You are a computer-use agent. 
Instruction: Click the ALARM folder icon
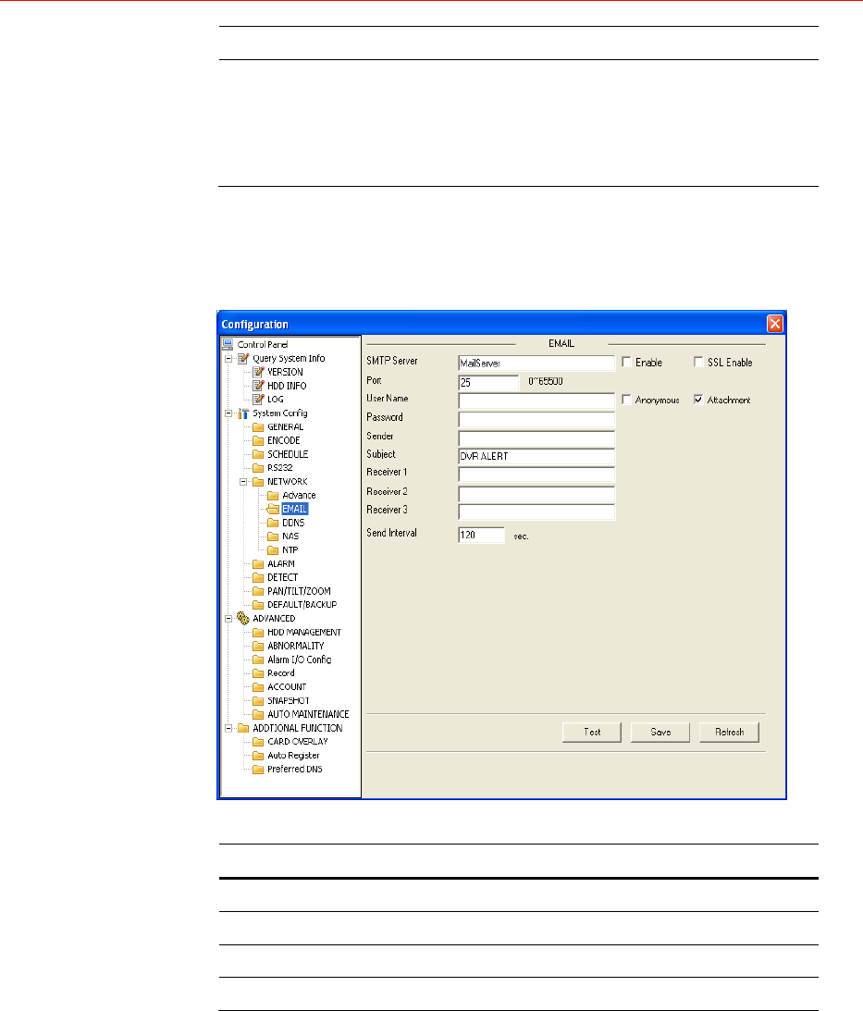(258, 564)
